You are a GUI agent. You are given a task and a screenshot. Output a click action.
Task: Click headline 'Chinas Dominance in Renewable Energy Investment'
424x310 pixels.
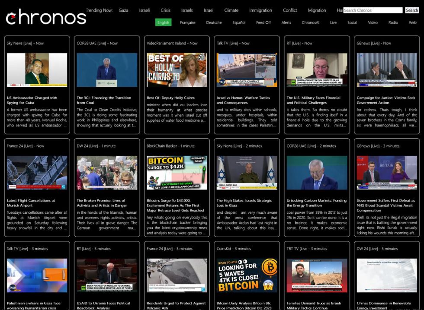click(383, 305)
